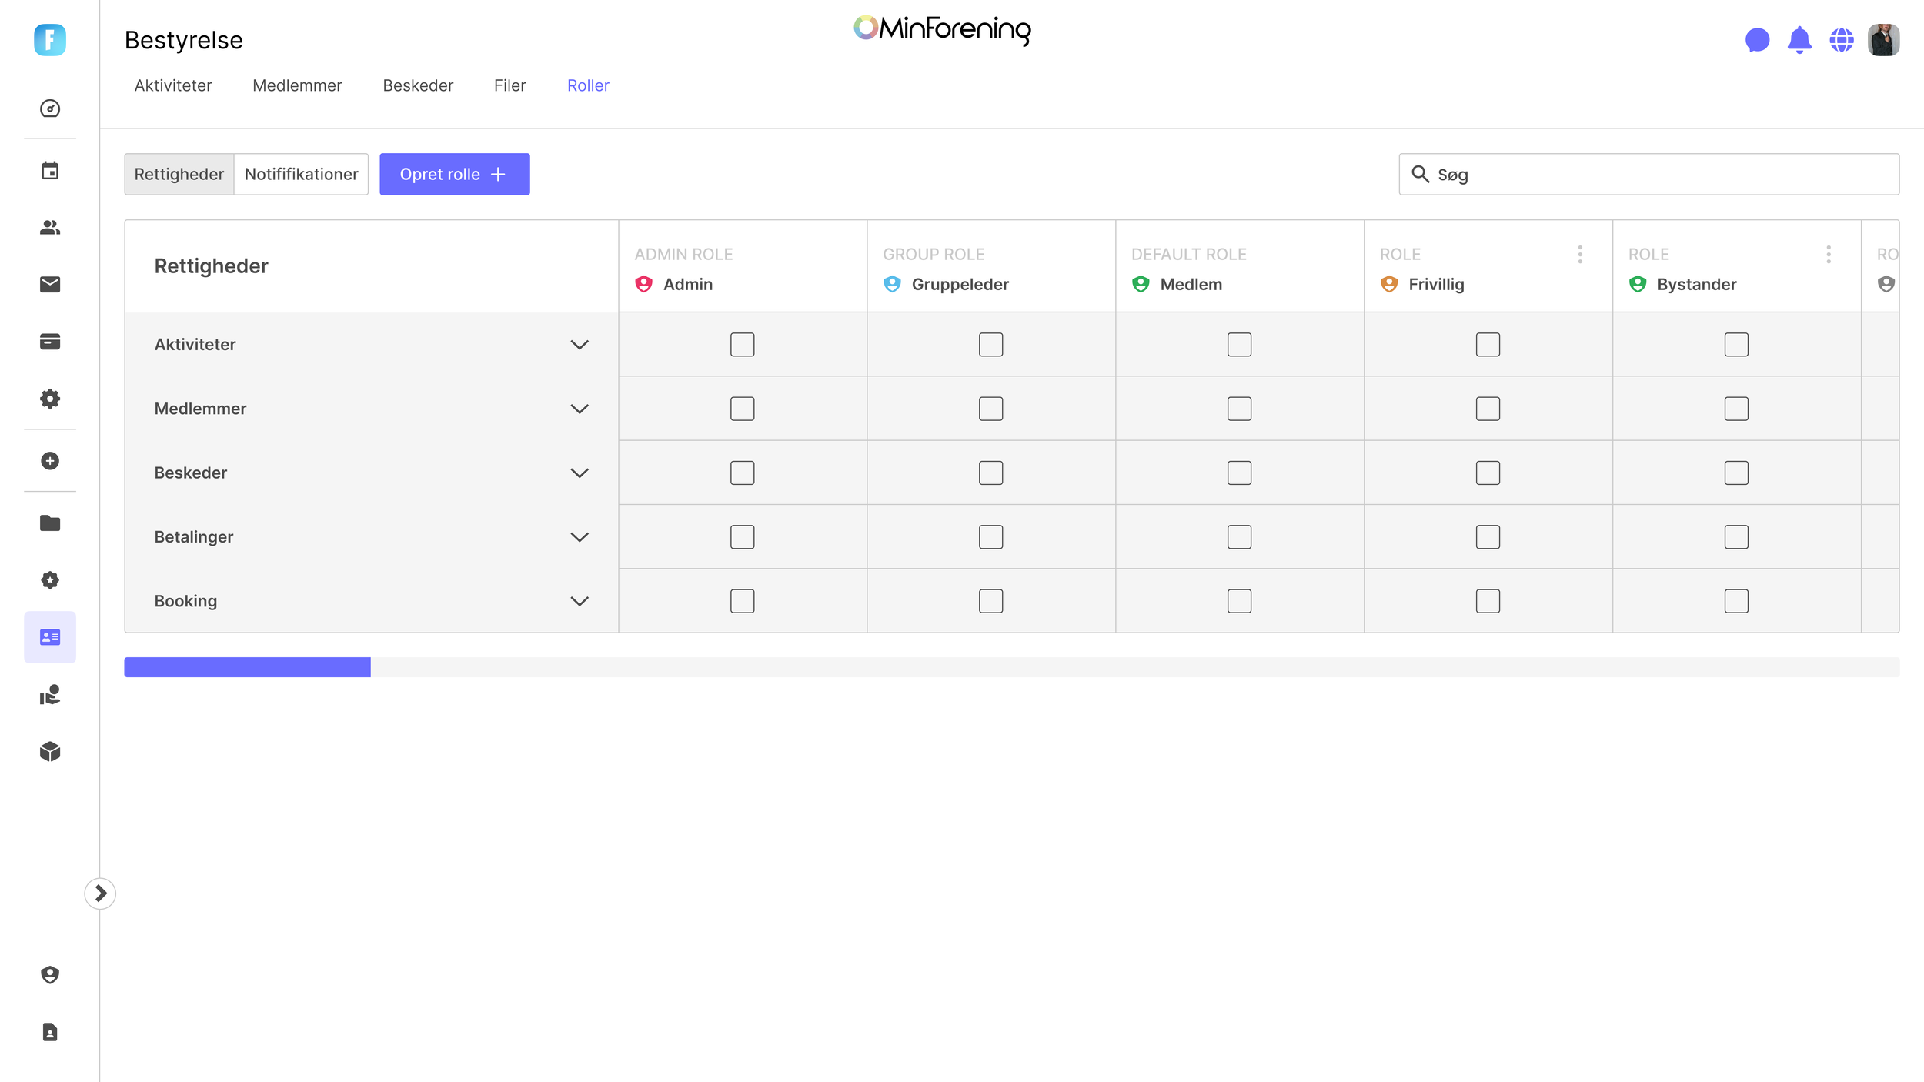
Task: Expand the Betalinger permissions row
Action: coord(580,537)
